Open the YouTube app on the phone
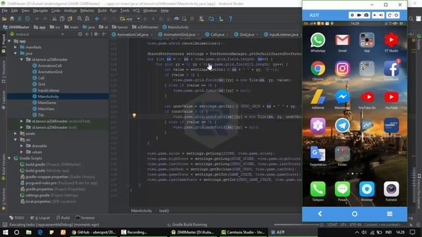The height and width of the screenshot is (237, 422). coord(391,99)
